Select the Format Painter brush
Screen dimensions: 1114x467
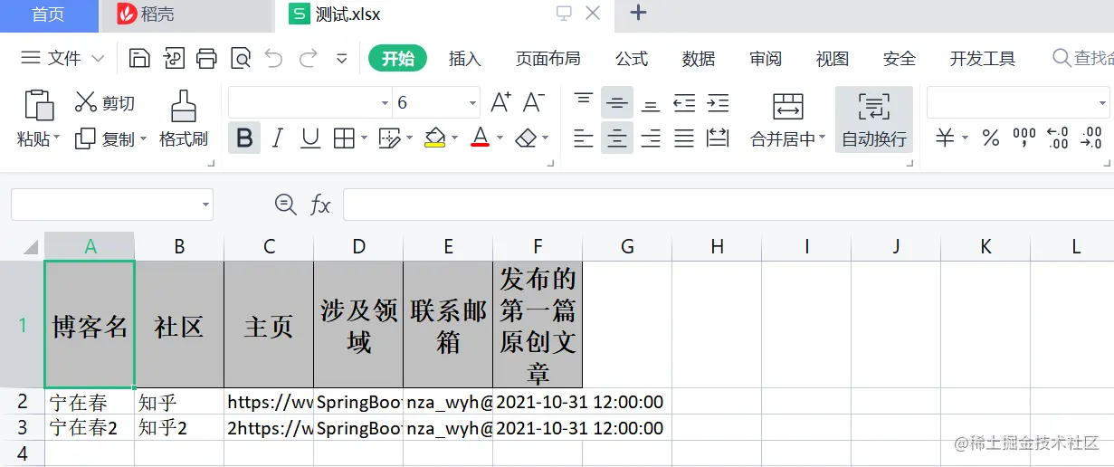(x=184, y=106)
